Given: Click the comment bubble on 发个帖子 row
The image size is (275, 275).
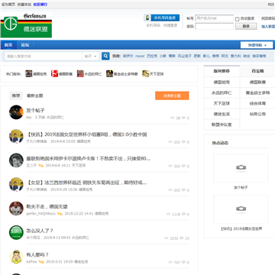Looking at the screenshot, I should pyautogui.click(x=183, y=118).
